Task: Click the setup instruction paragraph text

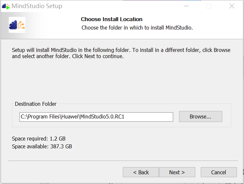Action: click(x=121, y=53)
